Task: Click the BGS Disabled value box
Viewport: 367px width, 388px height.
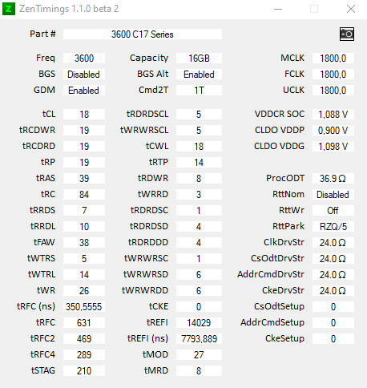Action: (84, 75)
